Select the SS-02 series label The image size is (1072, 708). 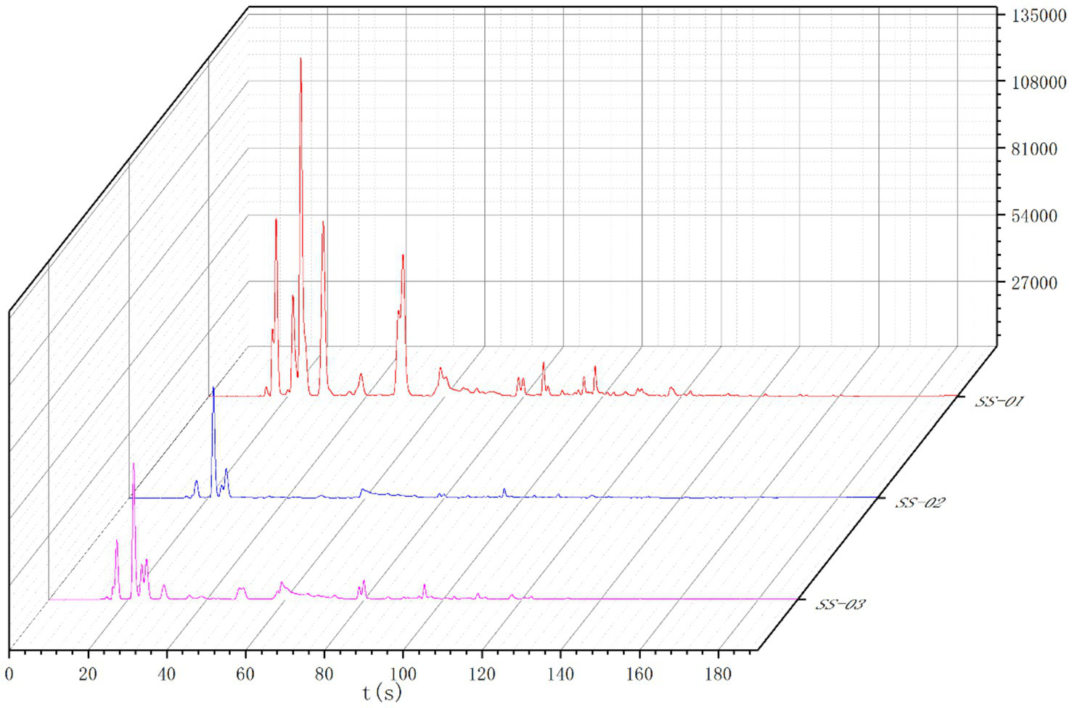point(920,503)
